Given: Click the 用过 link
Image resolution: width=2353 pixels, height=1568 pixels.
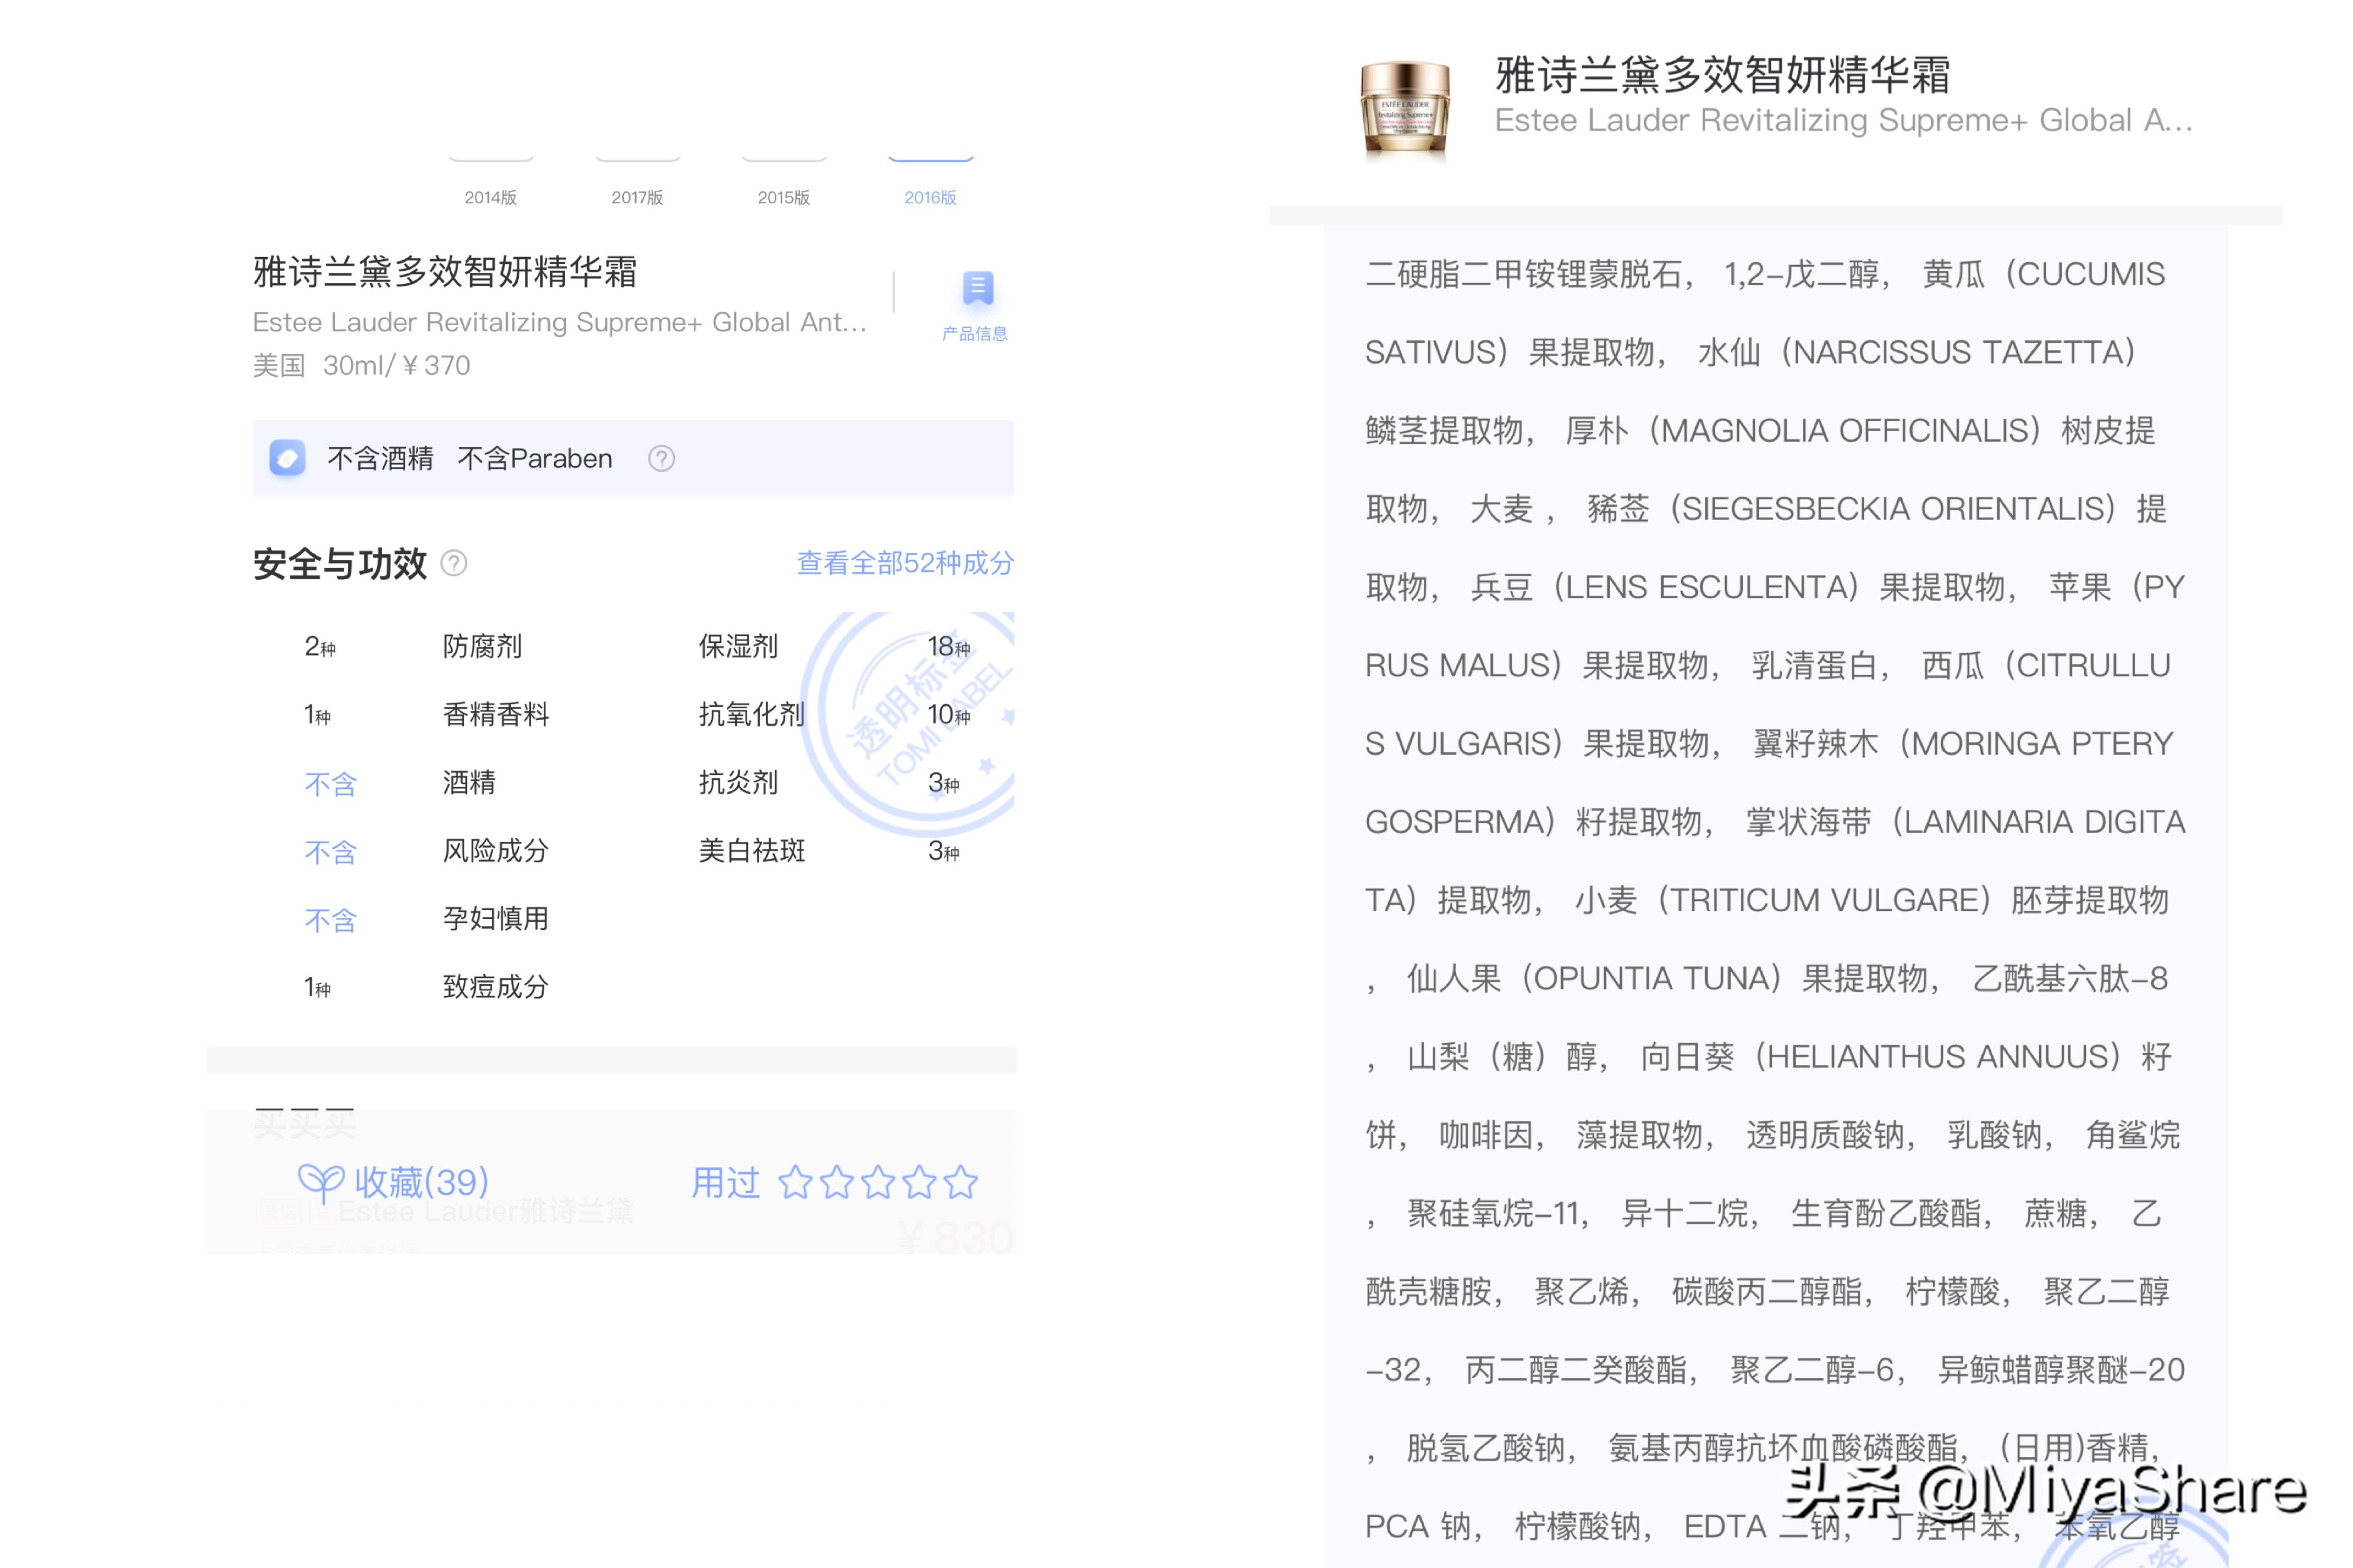Looking at the screenshot, I should coord(726,1183).
